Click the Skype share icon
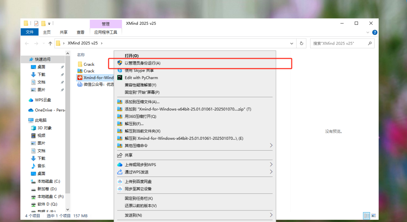The width and height of the screenshot is (407, 222). (120, 70)
